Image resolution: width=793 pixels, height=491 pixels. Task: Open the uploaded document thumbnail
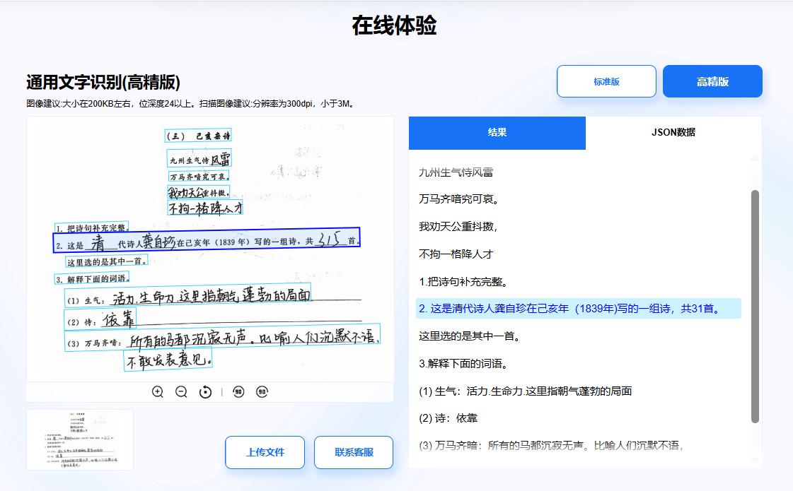[x=79, y=439]
